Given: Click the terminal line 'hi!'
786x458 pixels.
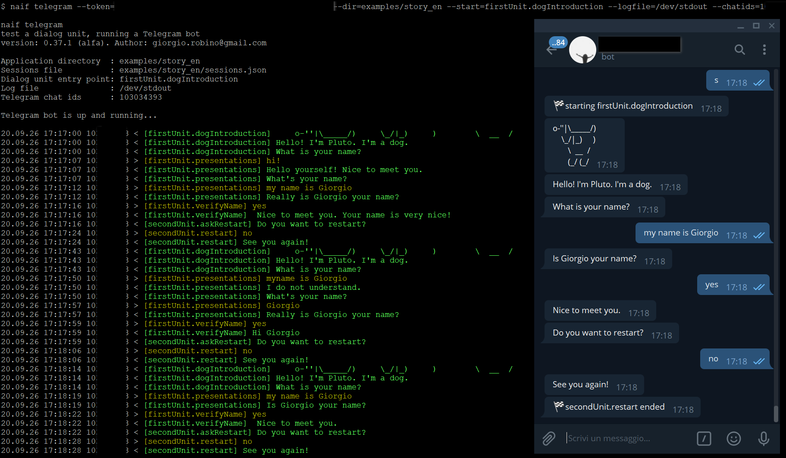Looking at the screenshot, I should click(273, 161).
